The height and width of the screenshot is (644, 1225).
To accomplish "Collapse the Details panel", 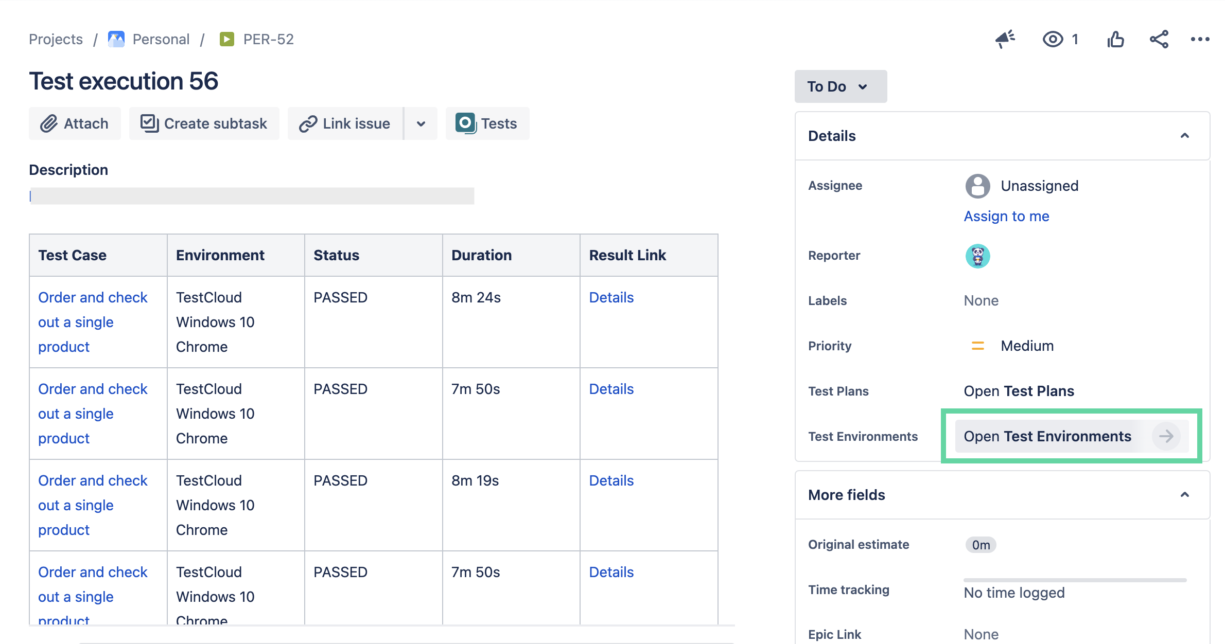I will click(1184, 136).
